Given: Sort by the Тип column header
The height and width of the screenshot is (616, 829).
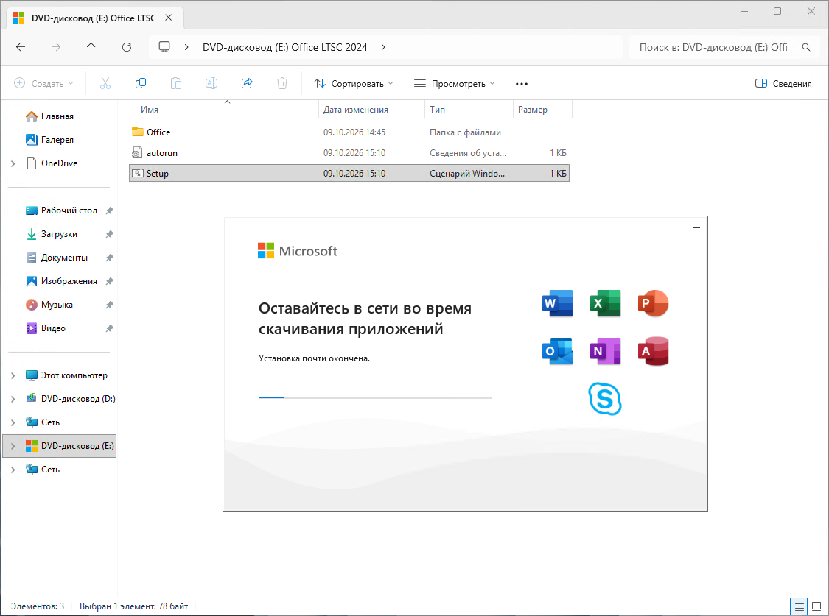Looking at the screenshot, I should point(437,110).
